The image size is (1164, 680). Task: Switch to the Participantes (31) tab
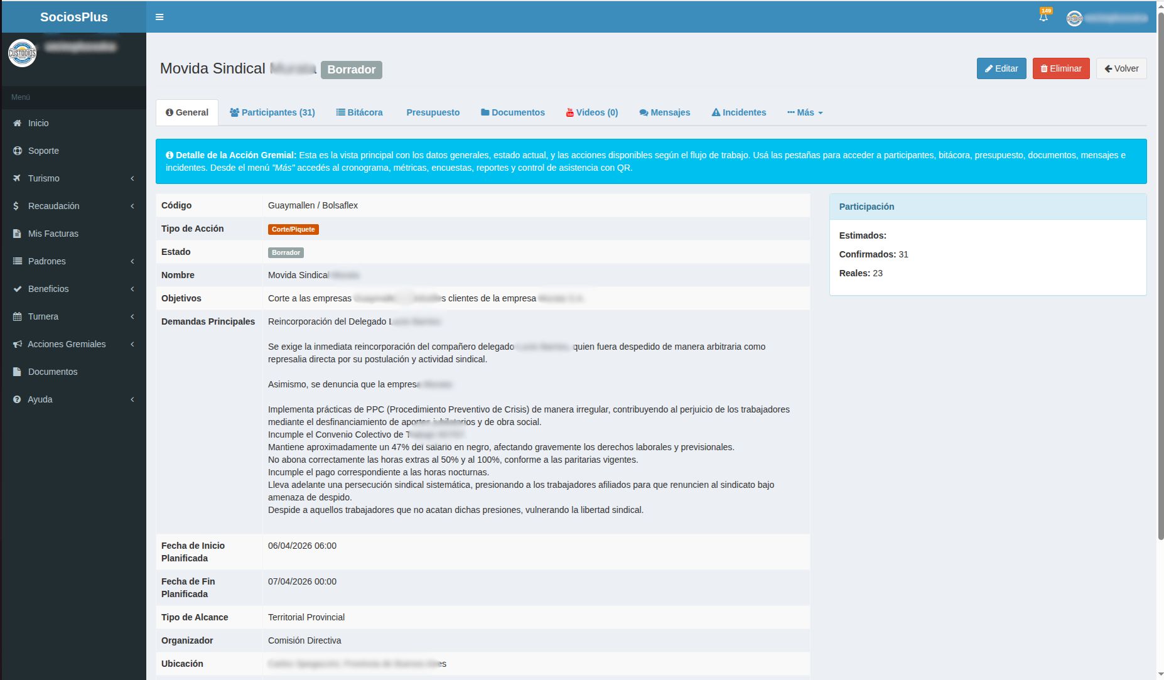(272, 112)
